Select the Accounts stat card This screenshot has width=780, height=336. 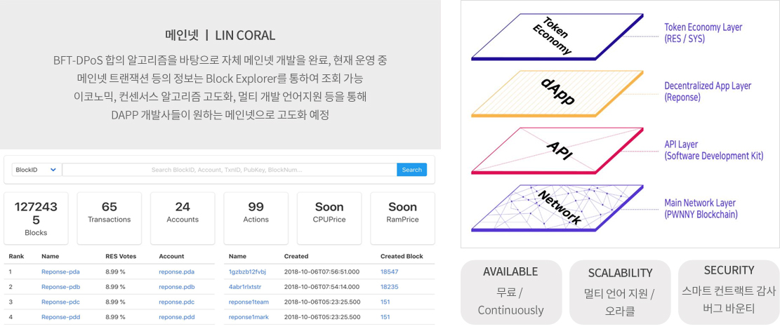click(183, 218)
